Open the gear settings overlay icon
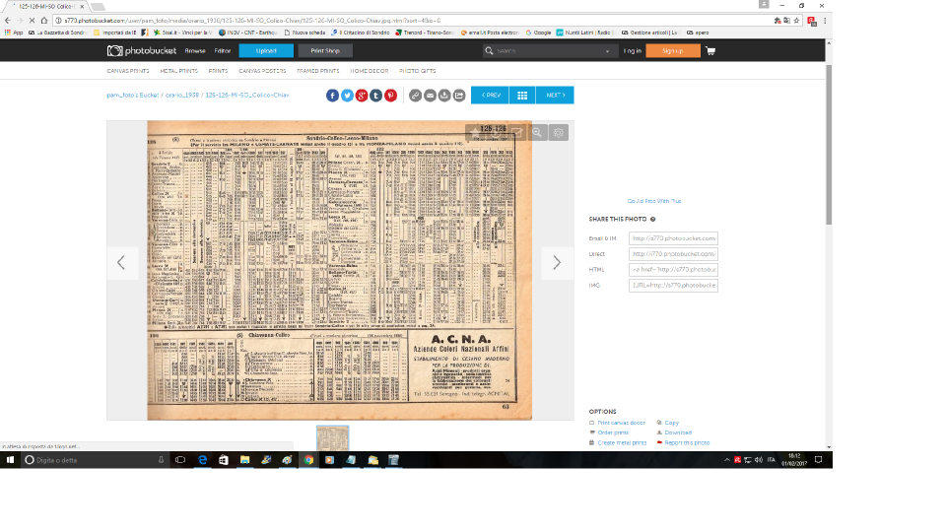 pos(559,133)
